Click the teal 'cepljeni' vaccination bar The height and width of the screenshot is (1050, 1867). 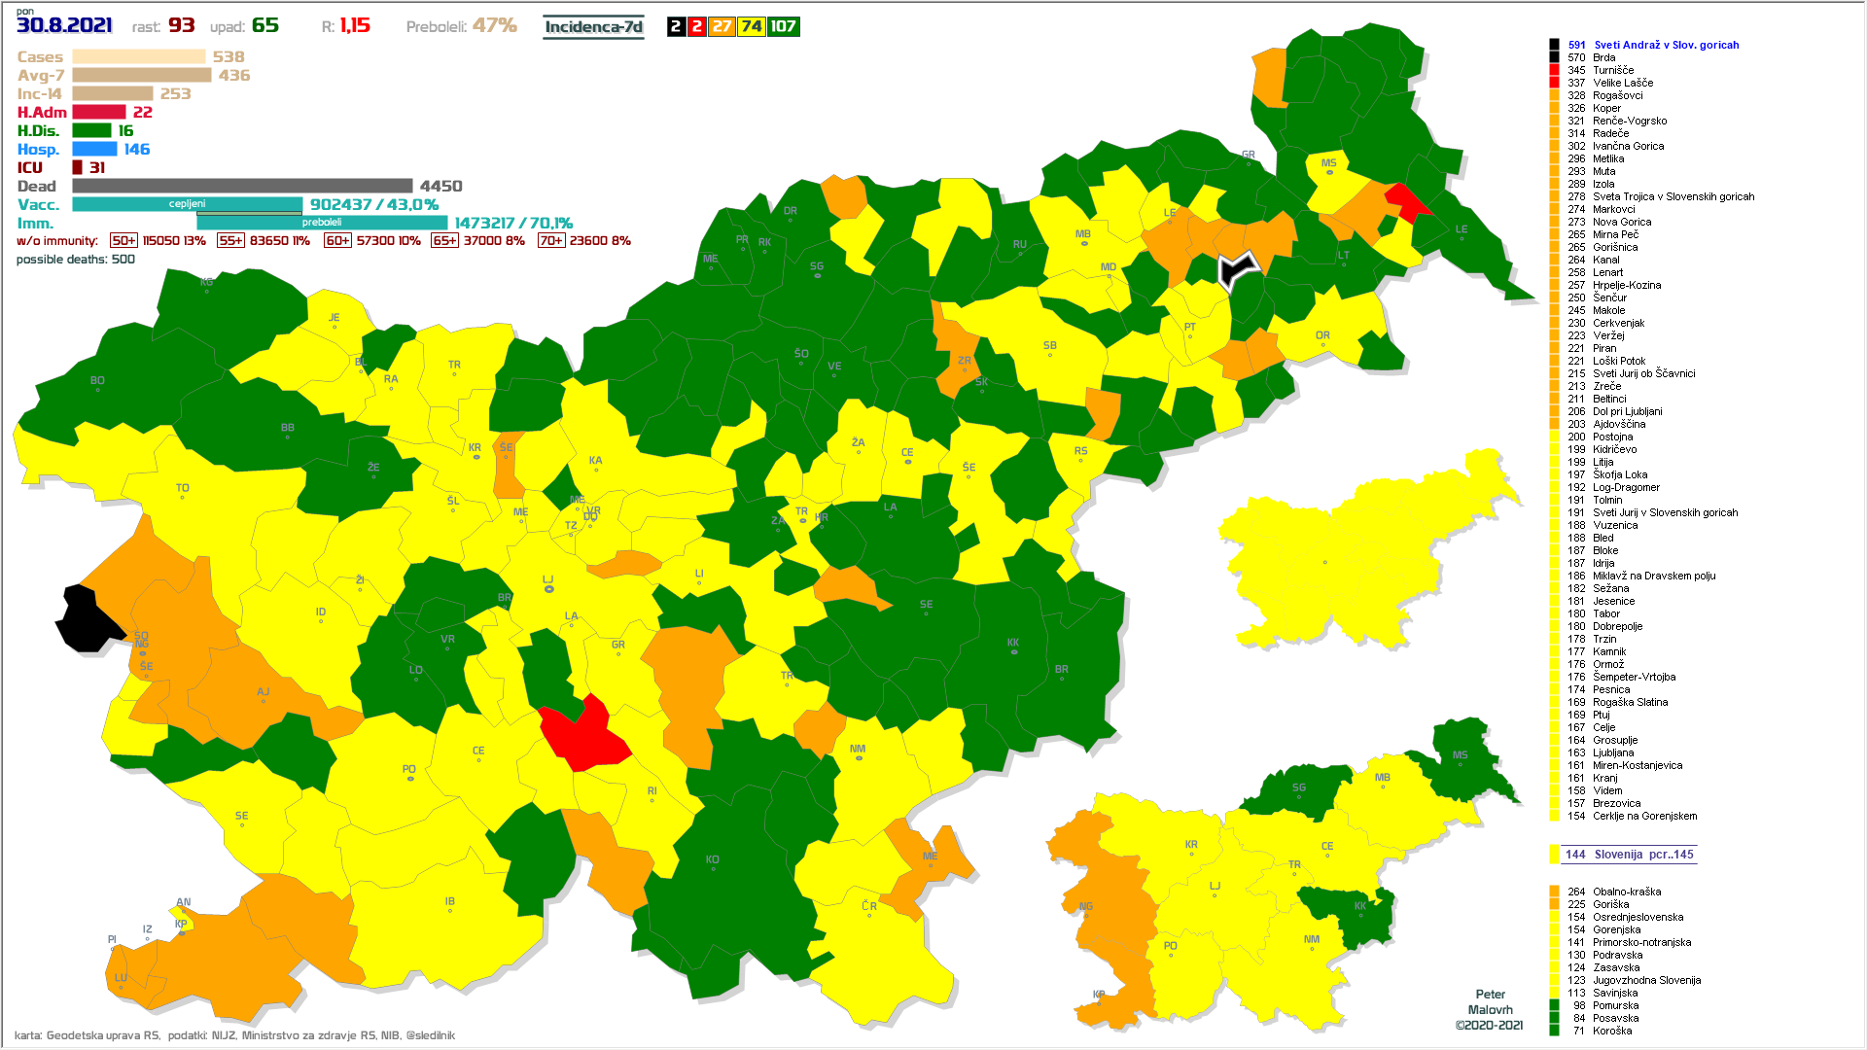coord(187,204)
